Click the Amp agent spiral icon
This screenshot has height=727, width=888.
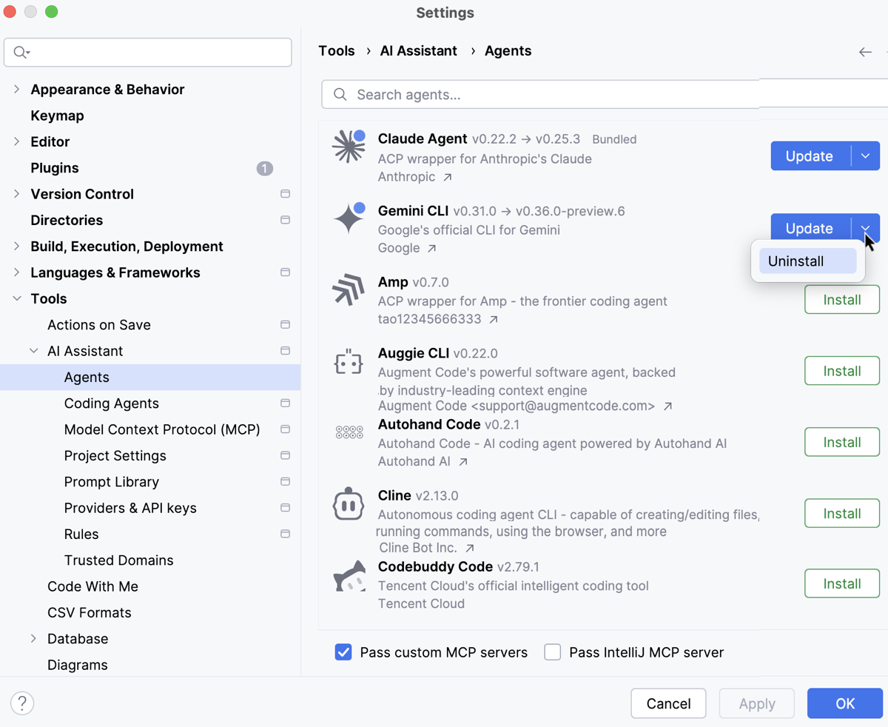[348, 290]
